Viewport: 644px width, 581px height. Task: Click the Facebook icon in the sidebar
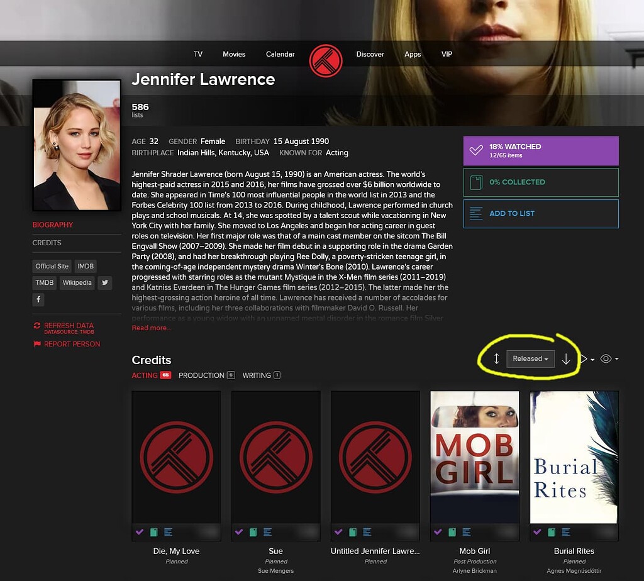38,299
